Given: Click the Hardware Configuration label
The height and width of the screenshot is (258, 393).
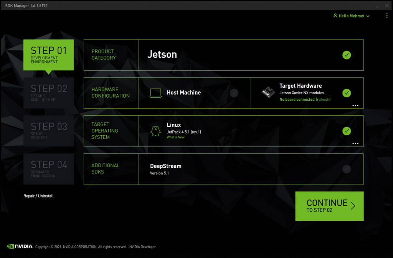Looking at the screenshot, I should (x=111, y=93).
